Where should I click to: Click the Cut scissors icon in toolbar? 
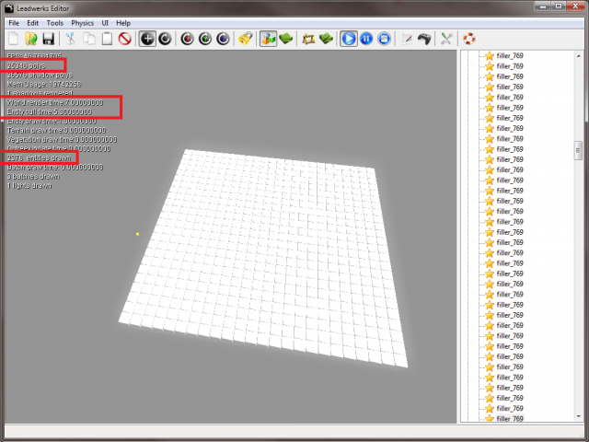click(70, 39)
